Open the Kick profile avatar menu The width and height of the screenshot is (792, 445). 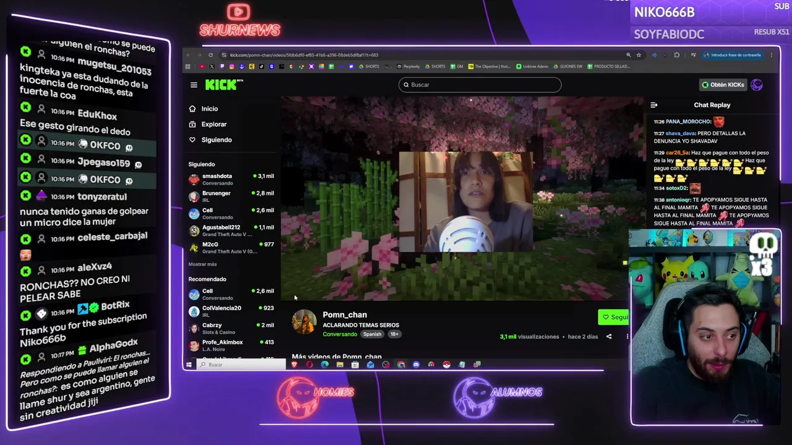click(x=757, y=85)
